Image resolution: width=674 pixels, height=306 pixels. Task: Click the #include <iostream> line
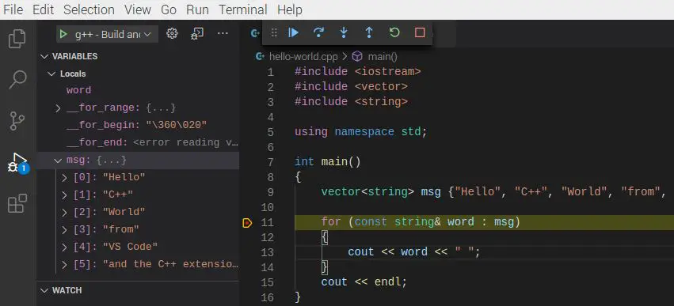coord(358,72)
